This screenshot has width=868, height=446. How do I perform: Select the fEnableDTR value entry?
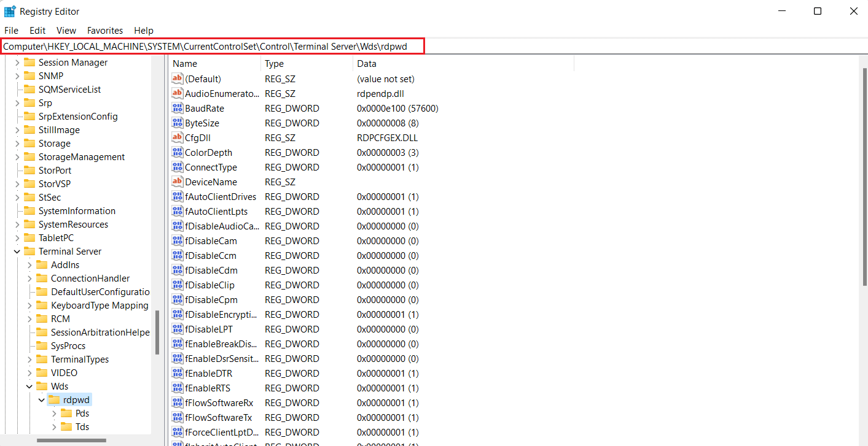coord(208,374)
